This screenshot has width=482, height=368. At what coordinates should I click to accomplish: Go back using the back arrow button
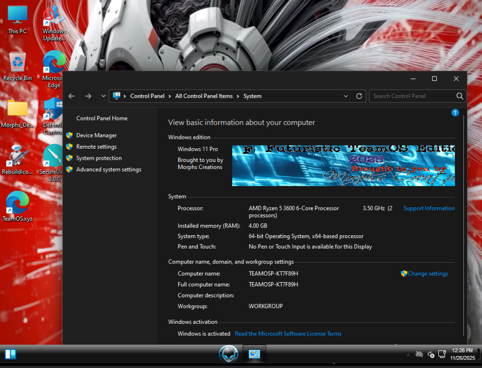[72, 96]
